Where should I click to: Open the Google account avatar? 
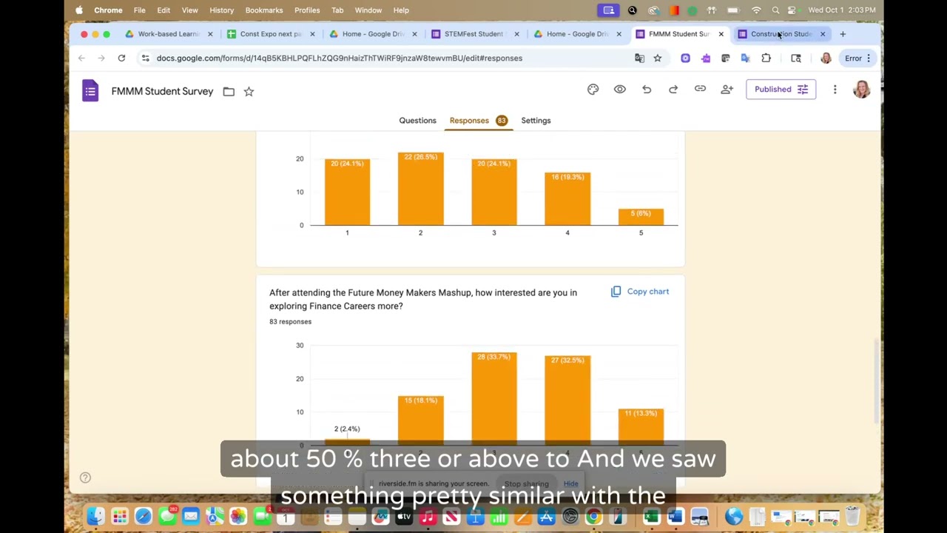click(x=861, y=90)
